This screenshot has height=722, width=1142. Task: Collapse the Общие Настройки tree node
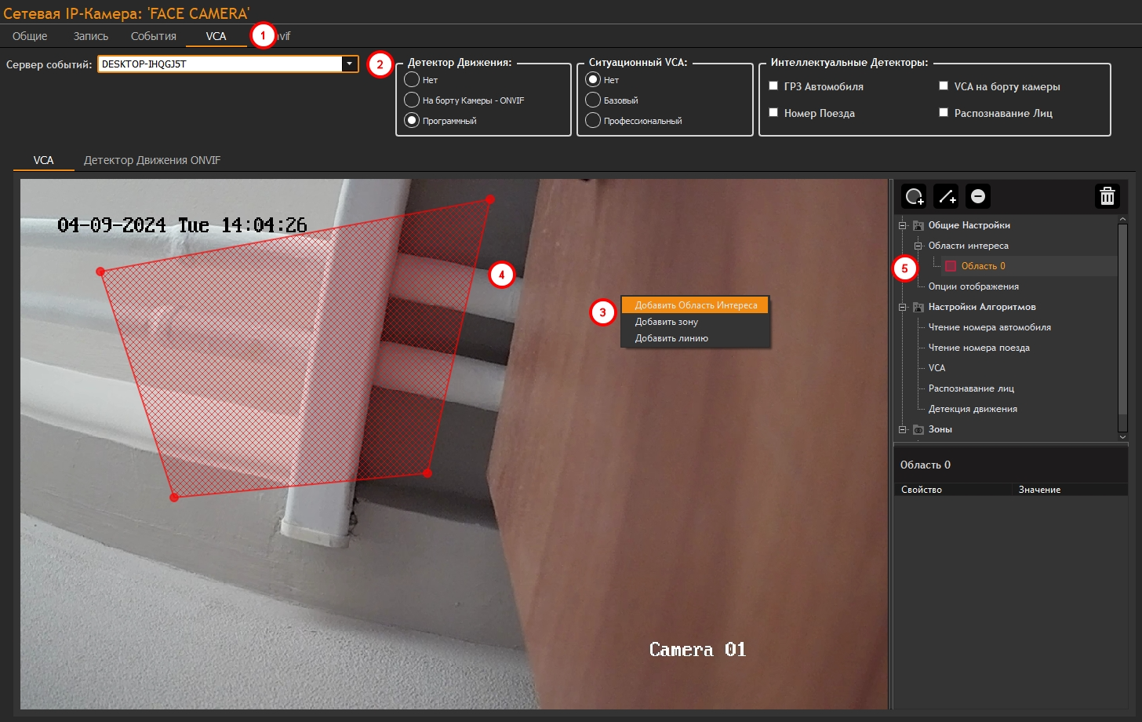click(x=902, y=225)
